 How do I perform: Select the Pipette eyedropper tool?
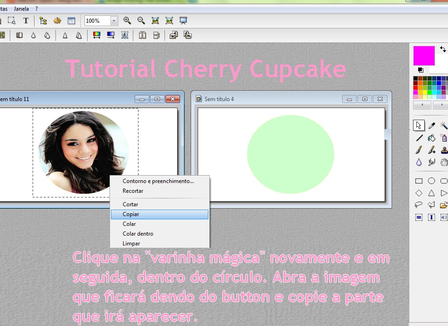[431, 125]
